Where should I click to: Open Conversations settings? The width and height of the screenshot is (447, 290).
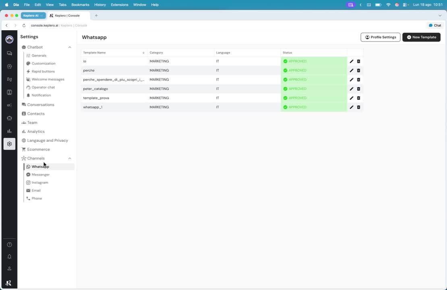tap(41, 105)
